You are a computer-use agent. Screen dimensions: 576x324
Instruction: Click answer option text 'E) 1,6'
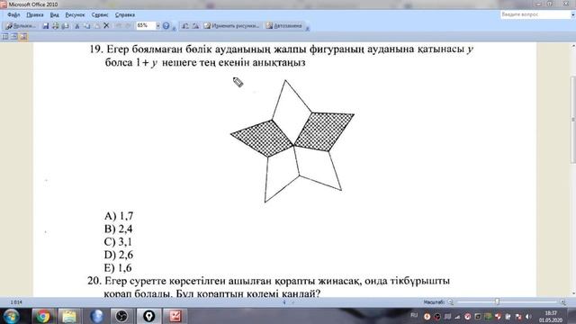[x=118, y=268]
